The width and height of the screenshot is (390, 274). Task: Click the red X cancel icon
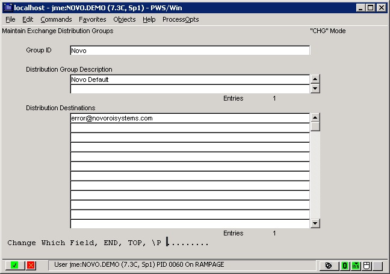(31, 265)
